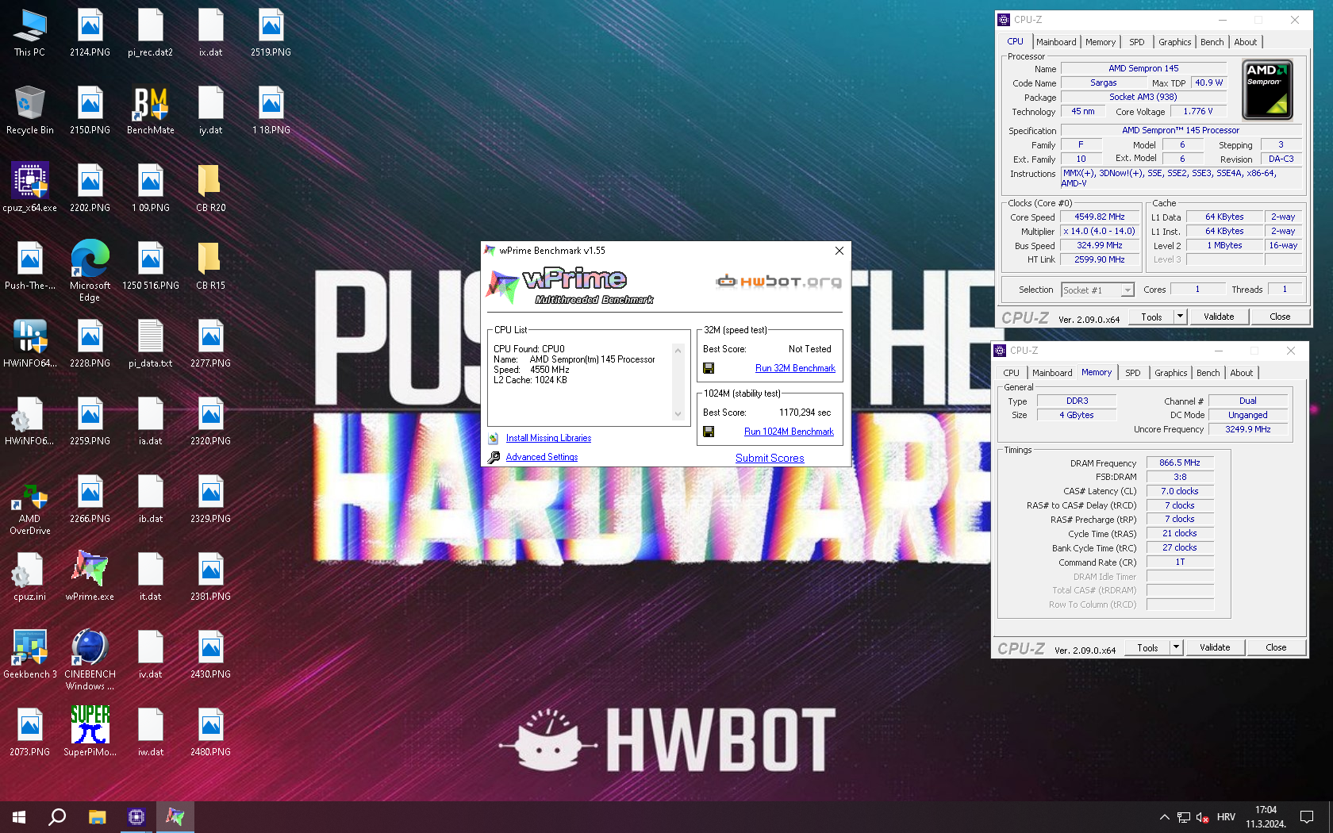The height and width of the screenshot is (833, 1333).
Task: Switch to Memory tab in top CPU-Z
Action: click(1101, 42)
